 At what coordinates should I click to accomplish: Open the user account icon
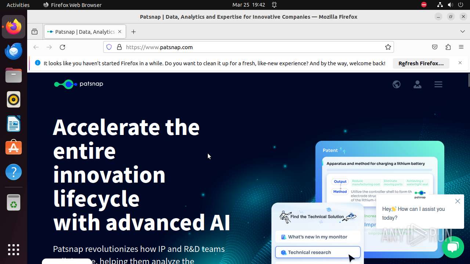pos(417,84)
